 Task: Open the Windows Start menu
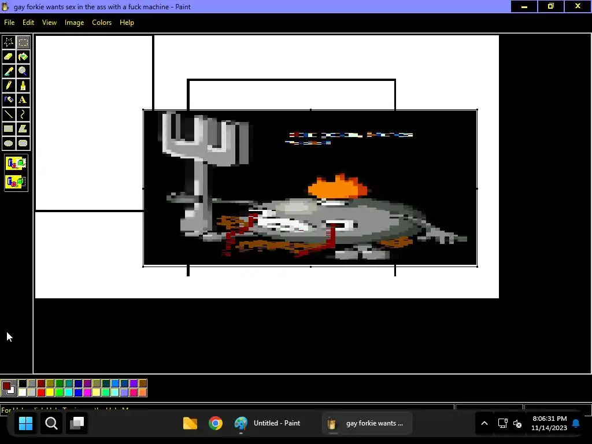pos(25,423)
